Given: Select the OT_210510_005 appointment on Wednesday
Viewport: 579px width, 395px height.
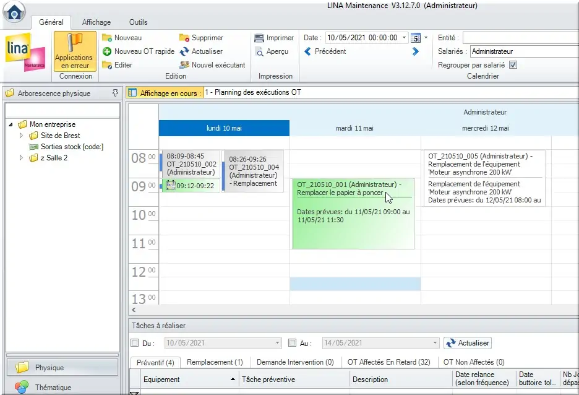Looking at the screenshot, I should tap(484, 178).
